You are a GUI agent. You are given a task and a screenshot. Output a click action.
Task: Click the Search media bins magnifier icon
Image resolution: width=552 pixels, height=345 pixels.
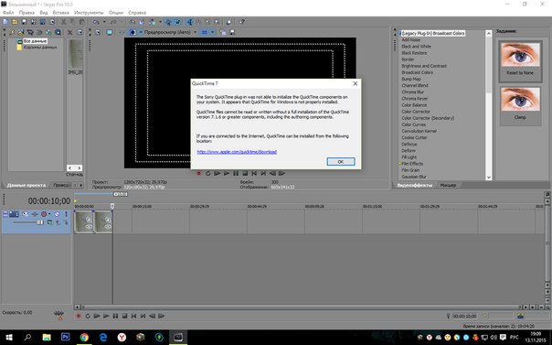(58, 32)
